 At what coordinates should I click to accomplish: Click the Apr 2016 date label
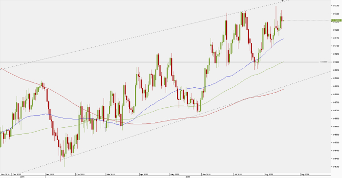tap(144, 174)
